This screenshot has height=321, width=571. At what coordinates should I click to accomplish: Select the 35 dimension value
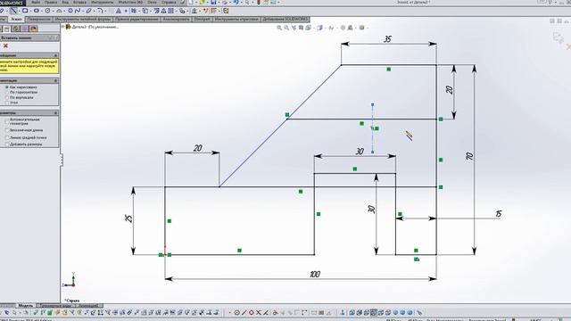pos(387,39)
